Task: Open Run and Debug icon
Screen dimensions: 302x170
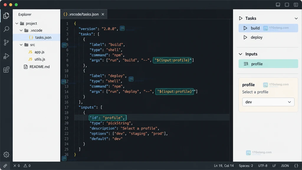Action: [x=6, y=56]
